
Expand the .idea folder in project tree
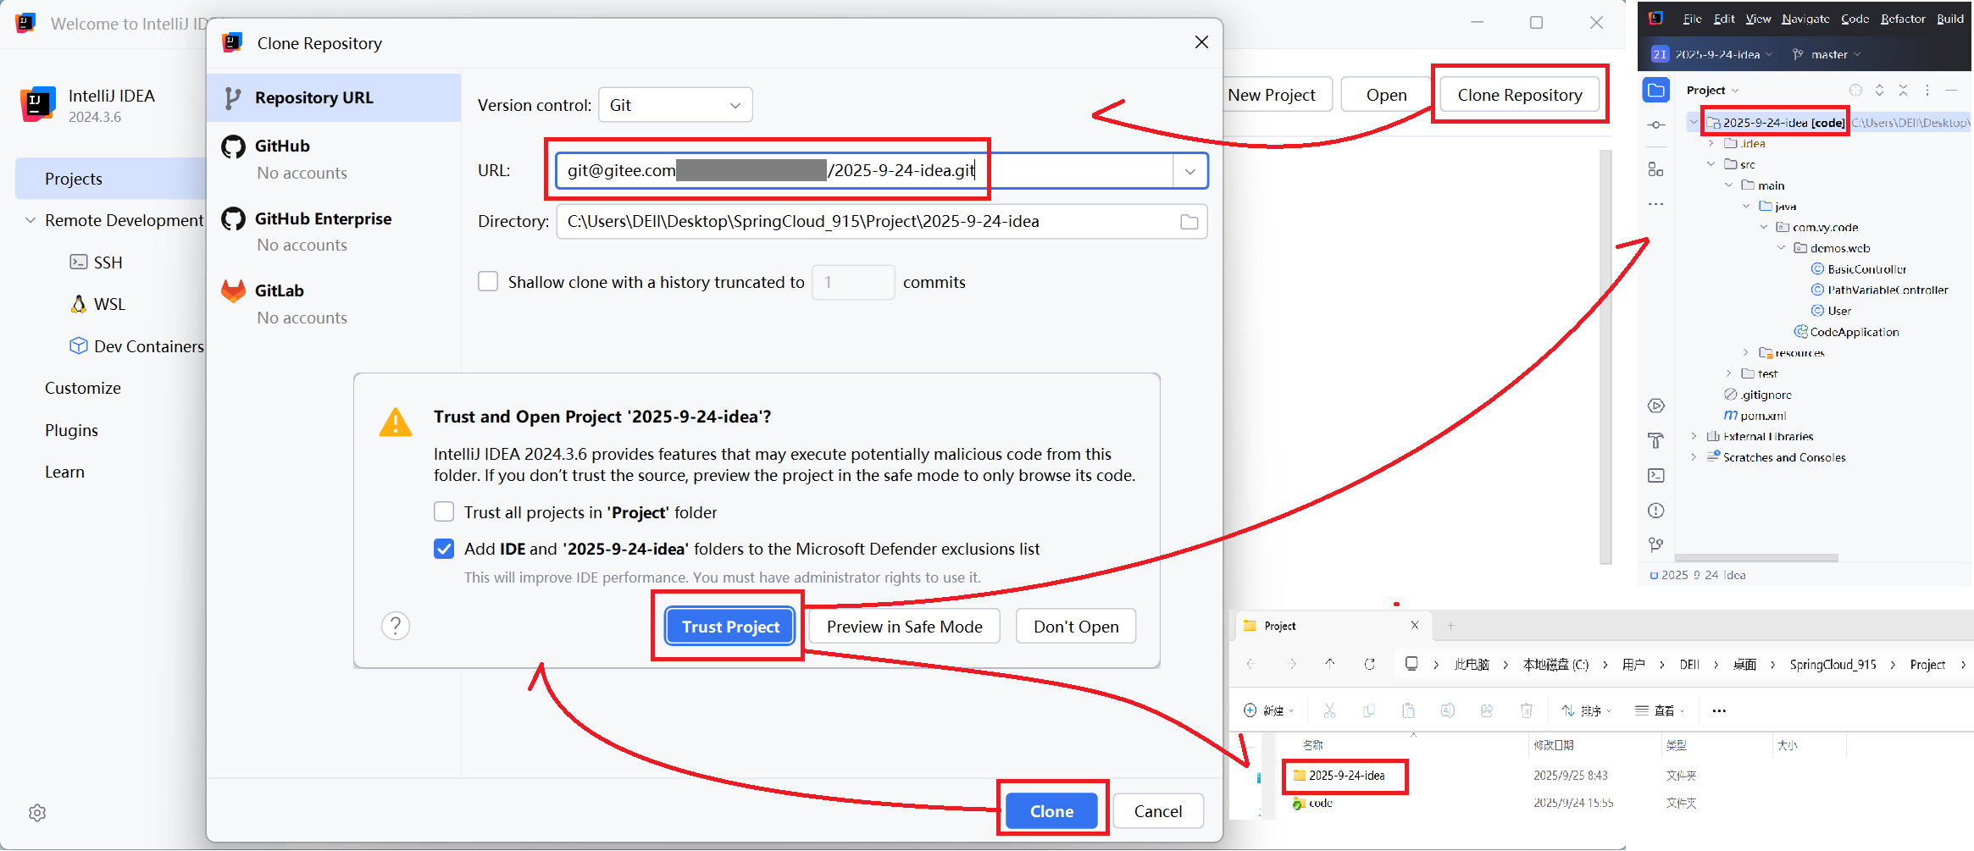click(x=1711, y=143)
